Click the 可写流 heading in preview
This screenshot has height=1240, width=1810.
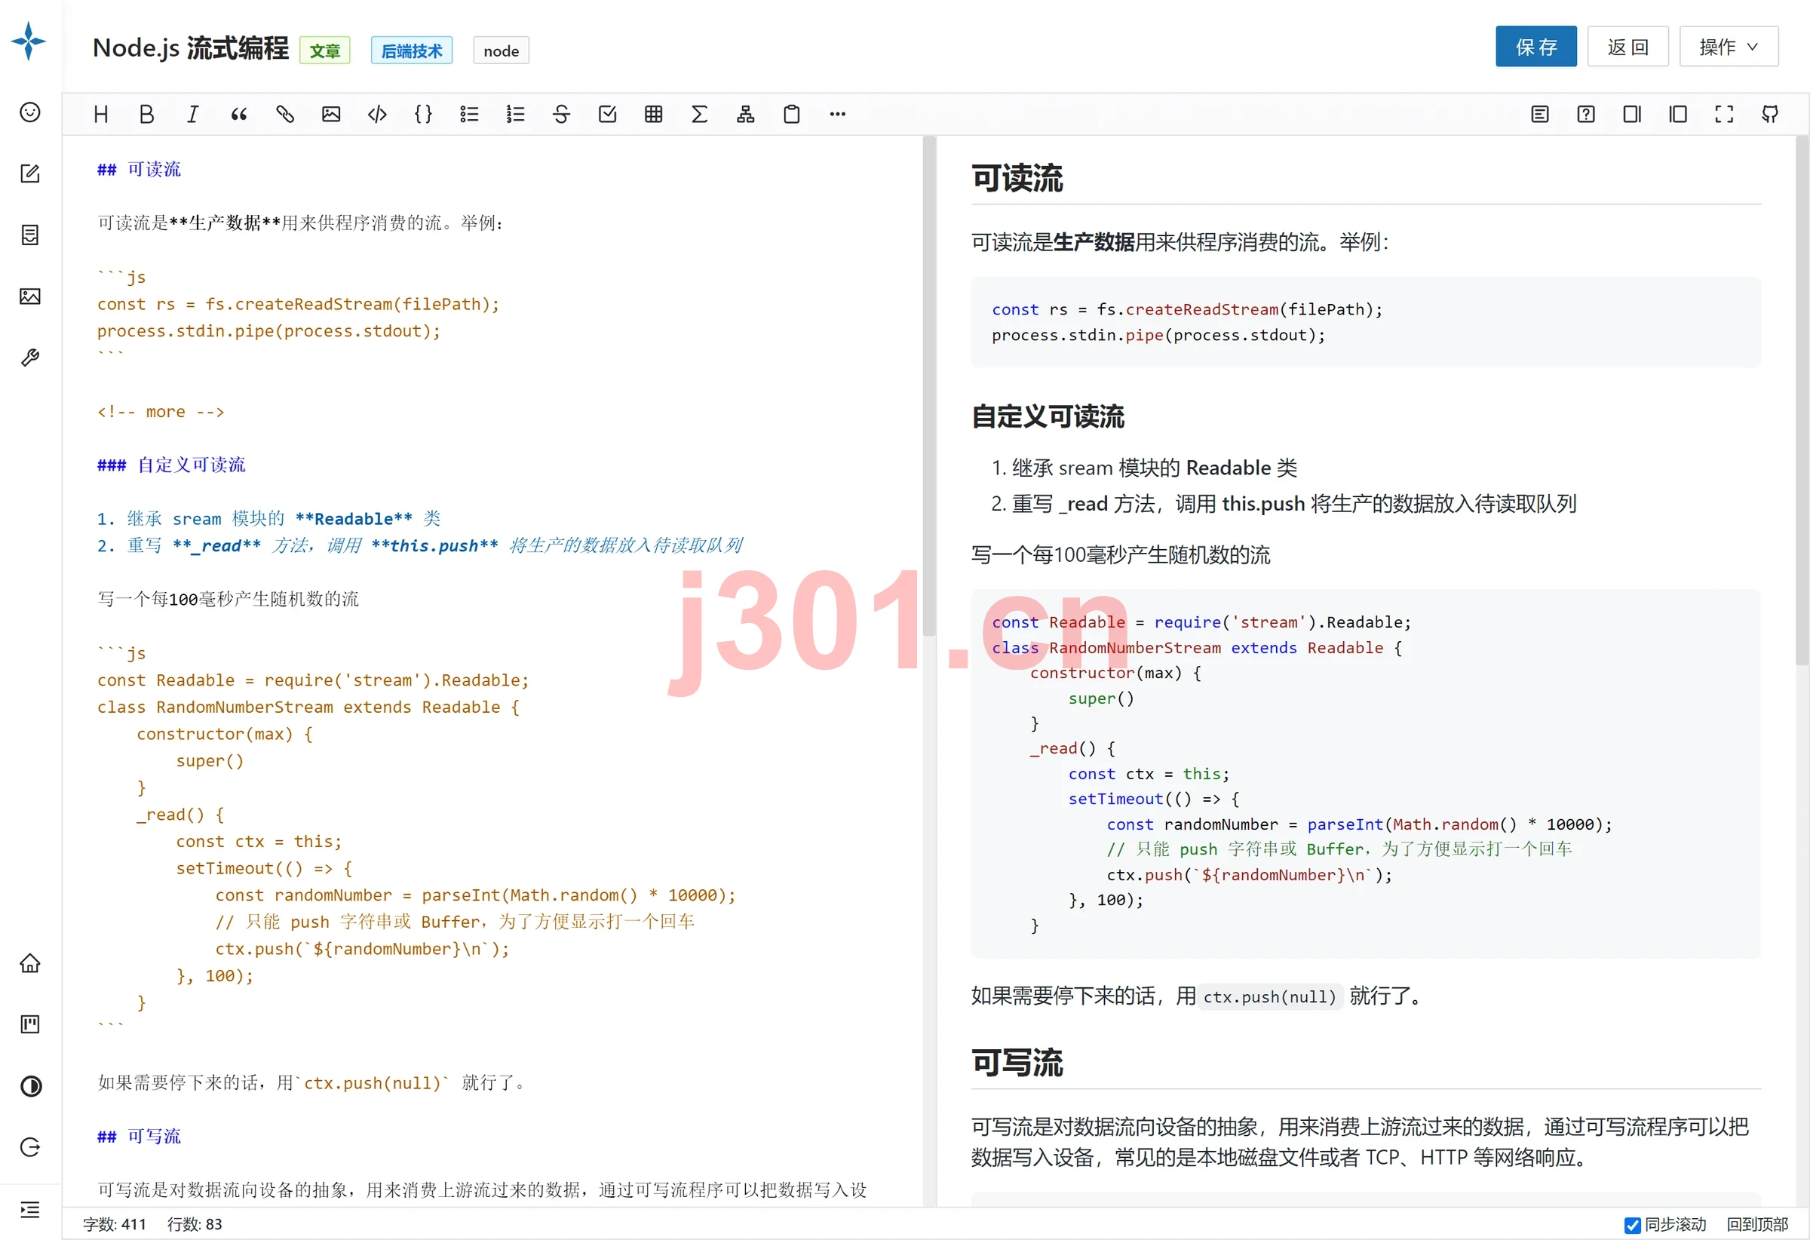(x=1017, y=1064)
